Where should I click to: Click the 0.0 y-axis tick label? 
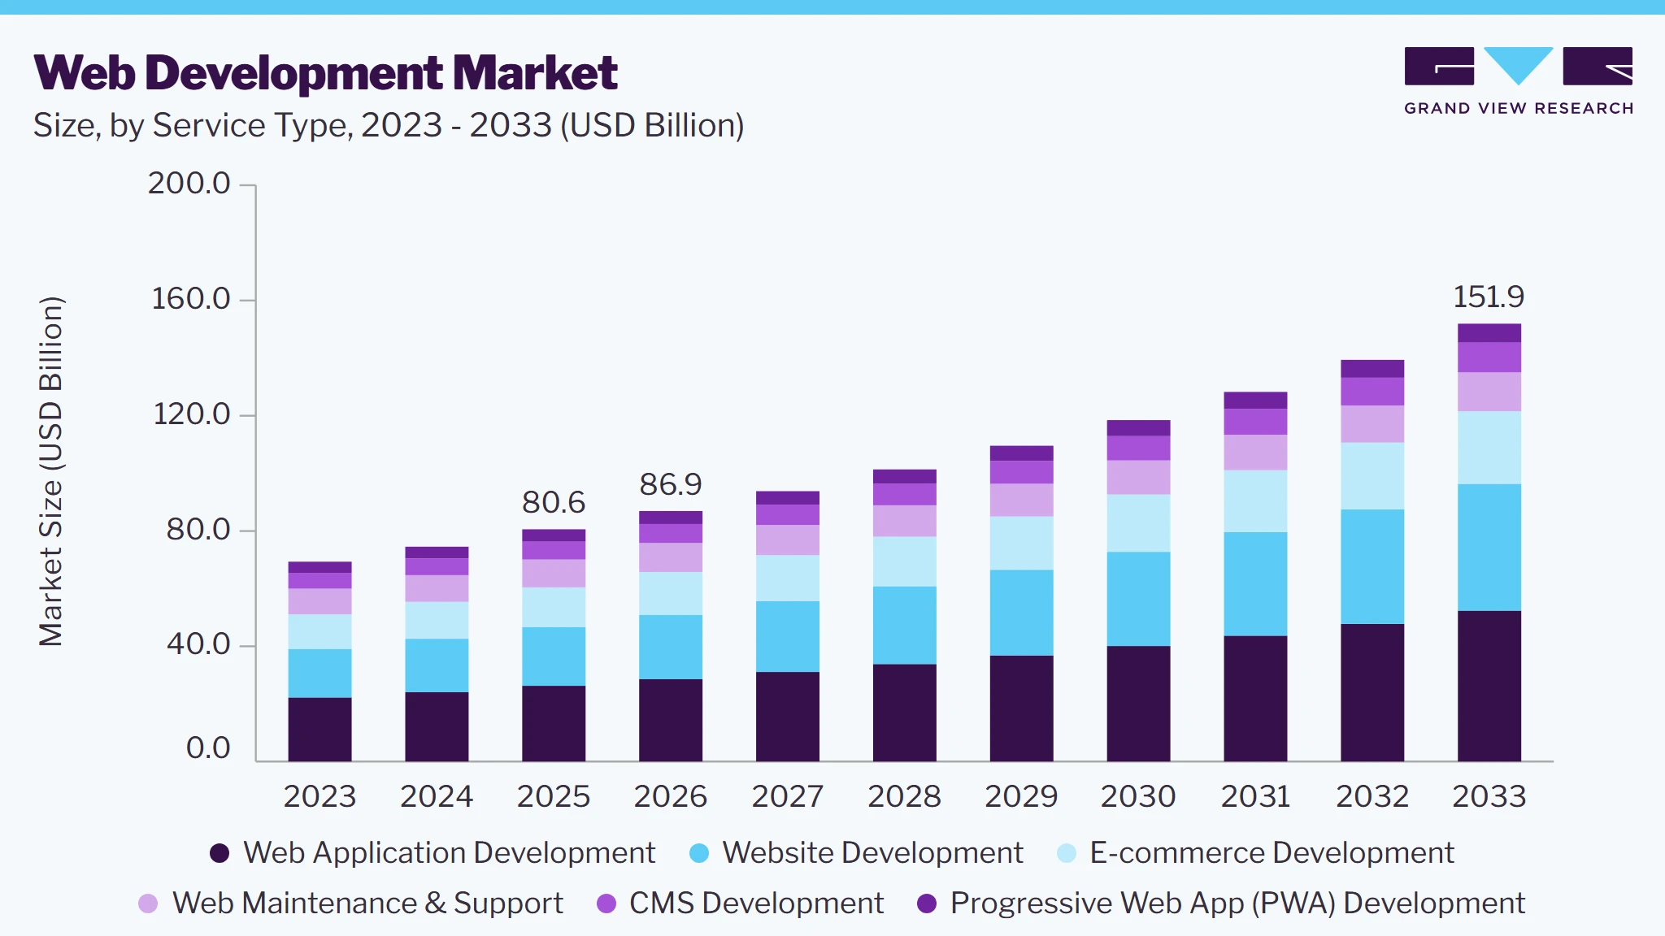(x=208, y=748)
